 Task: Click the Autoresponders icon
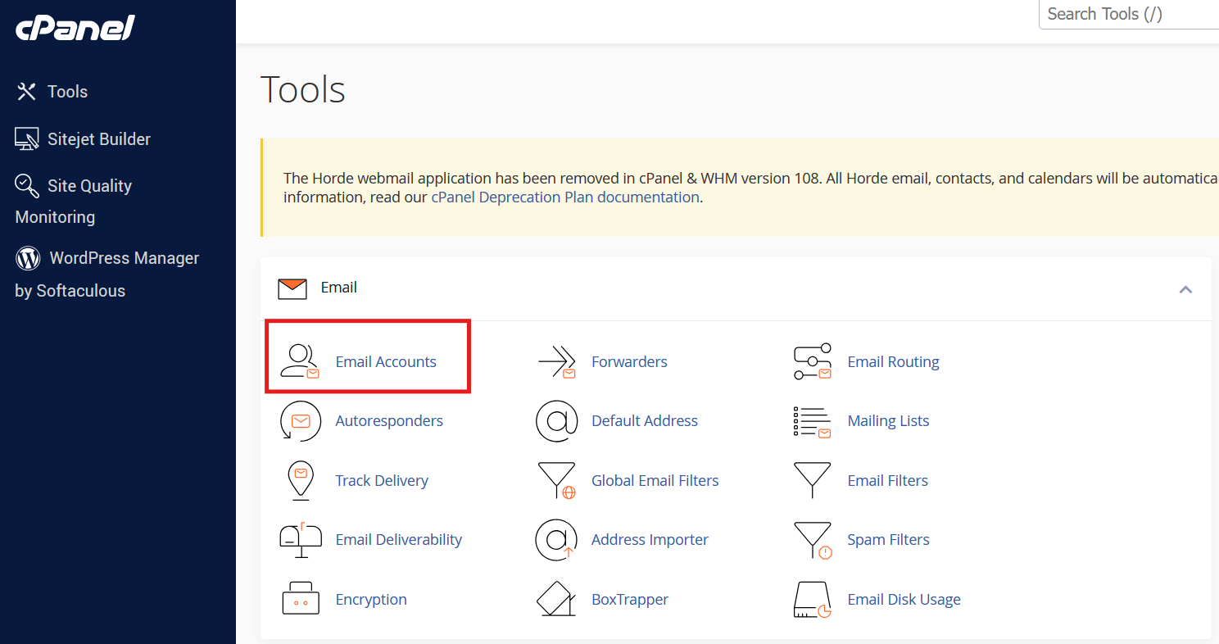point(300,421)
